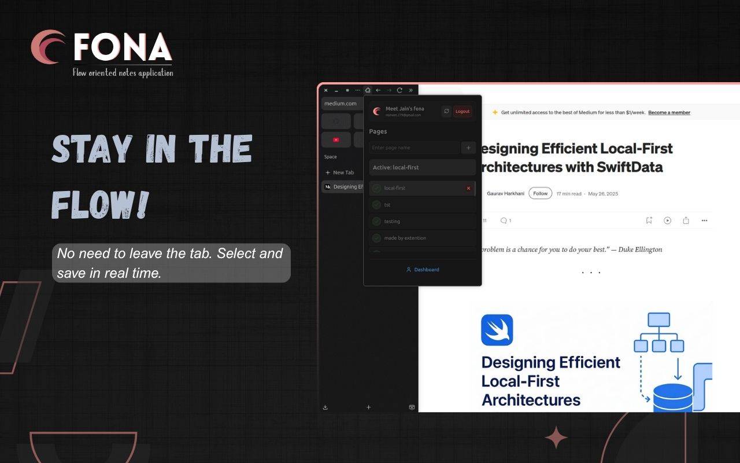Open the article's more options menu
Viewport: 740px width, 463px height.
pyautogui.click(x=704, y=221)
